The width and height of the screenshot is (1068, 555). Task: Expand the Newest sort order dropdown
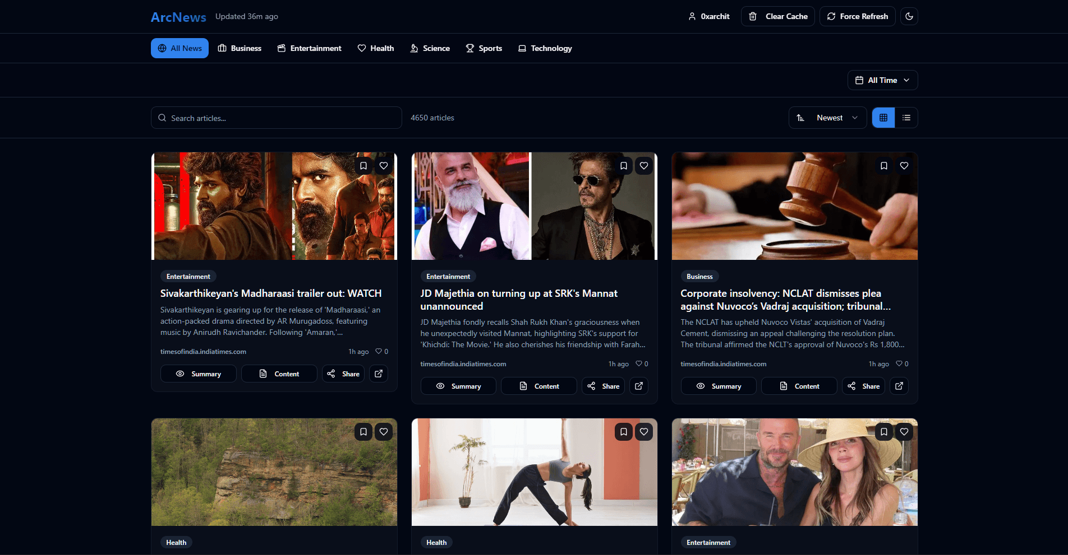[x=828, y=118]
